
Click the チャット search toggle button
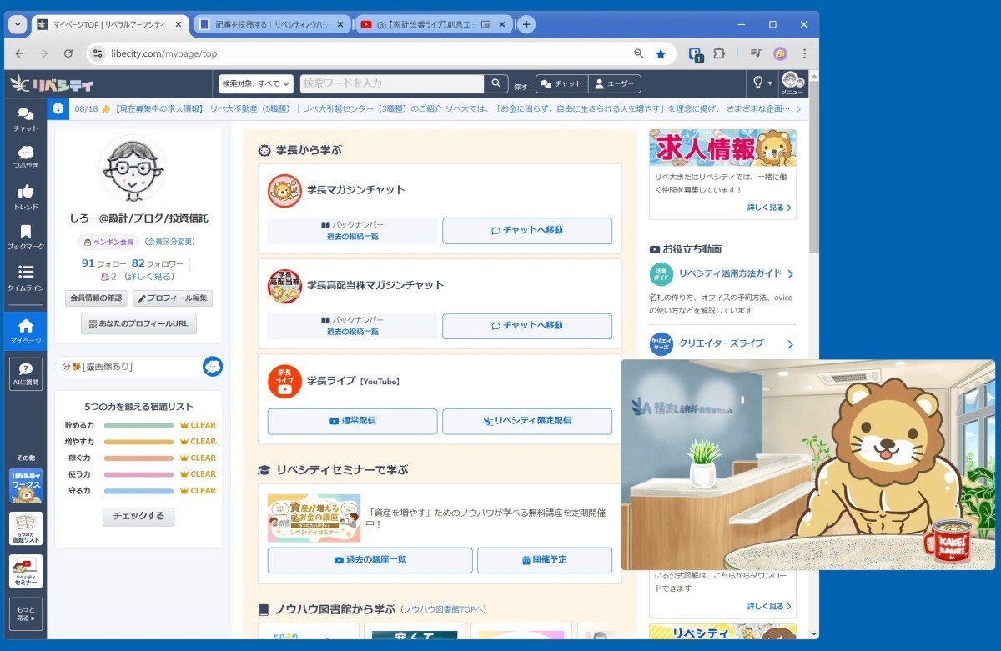pyautogui.click(x=561, y=83)
